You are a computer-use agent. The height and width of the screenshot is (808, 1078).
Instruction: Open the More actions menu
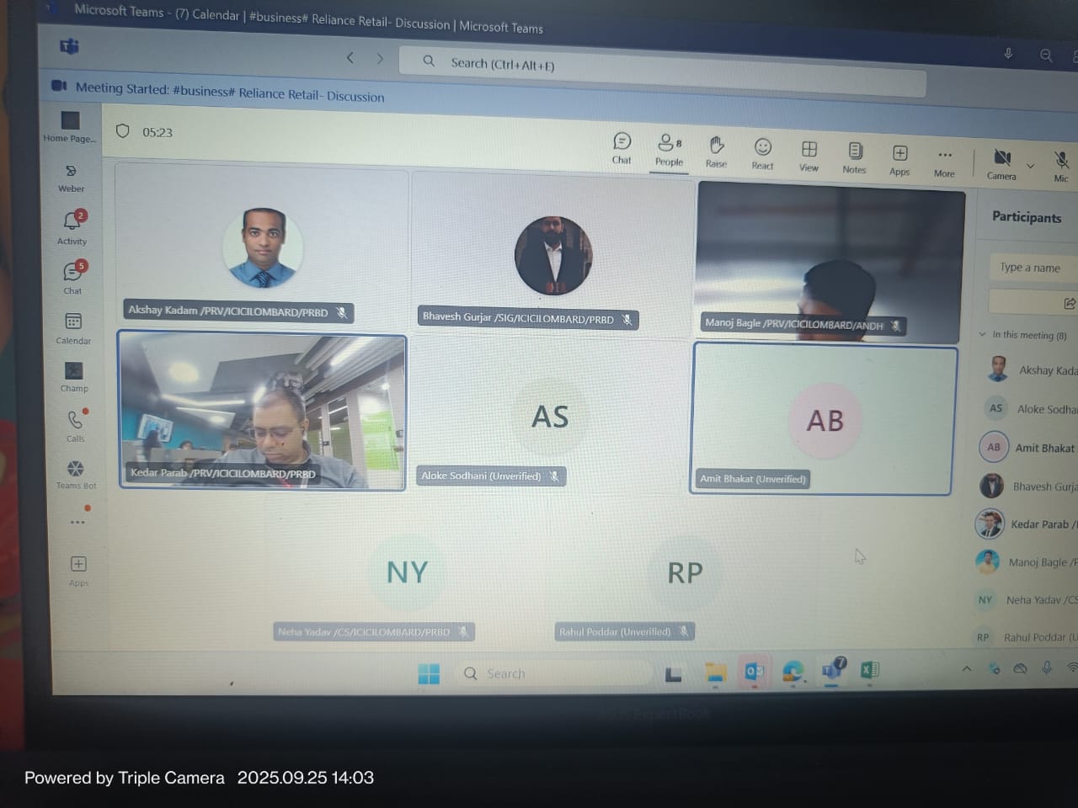944,160
